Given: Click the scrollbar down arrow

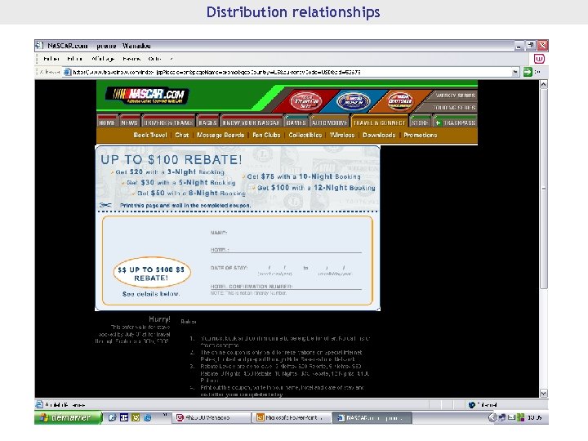Looking at the screenshot, I should [543, 393].
